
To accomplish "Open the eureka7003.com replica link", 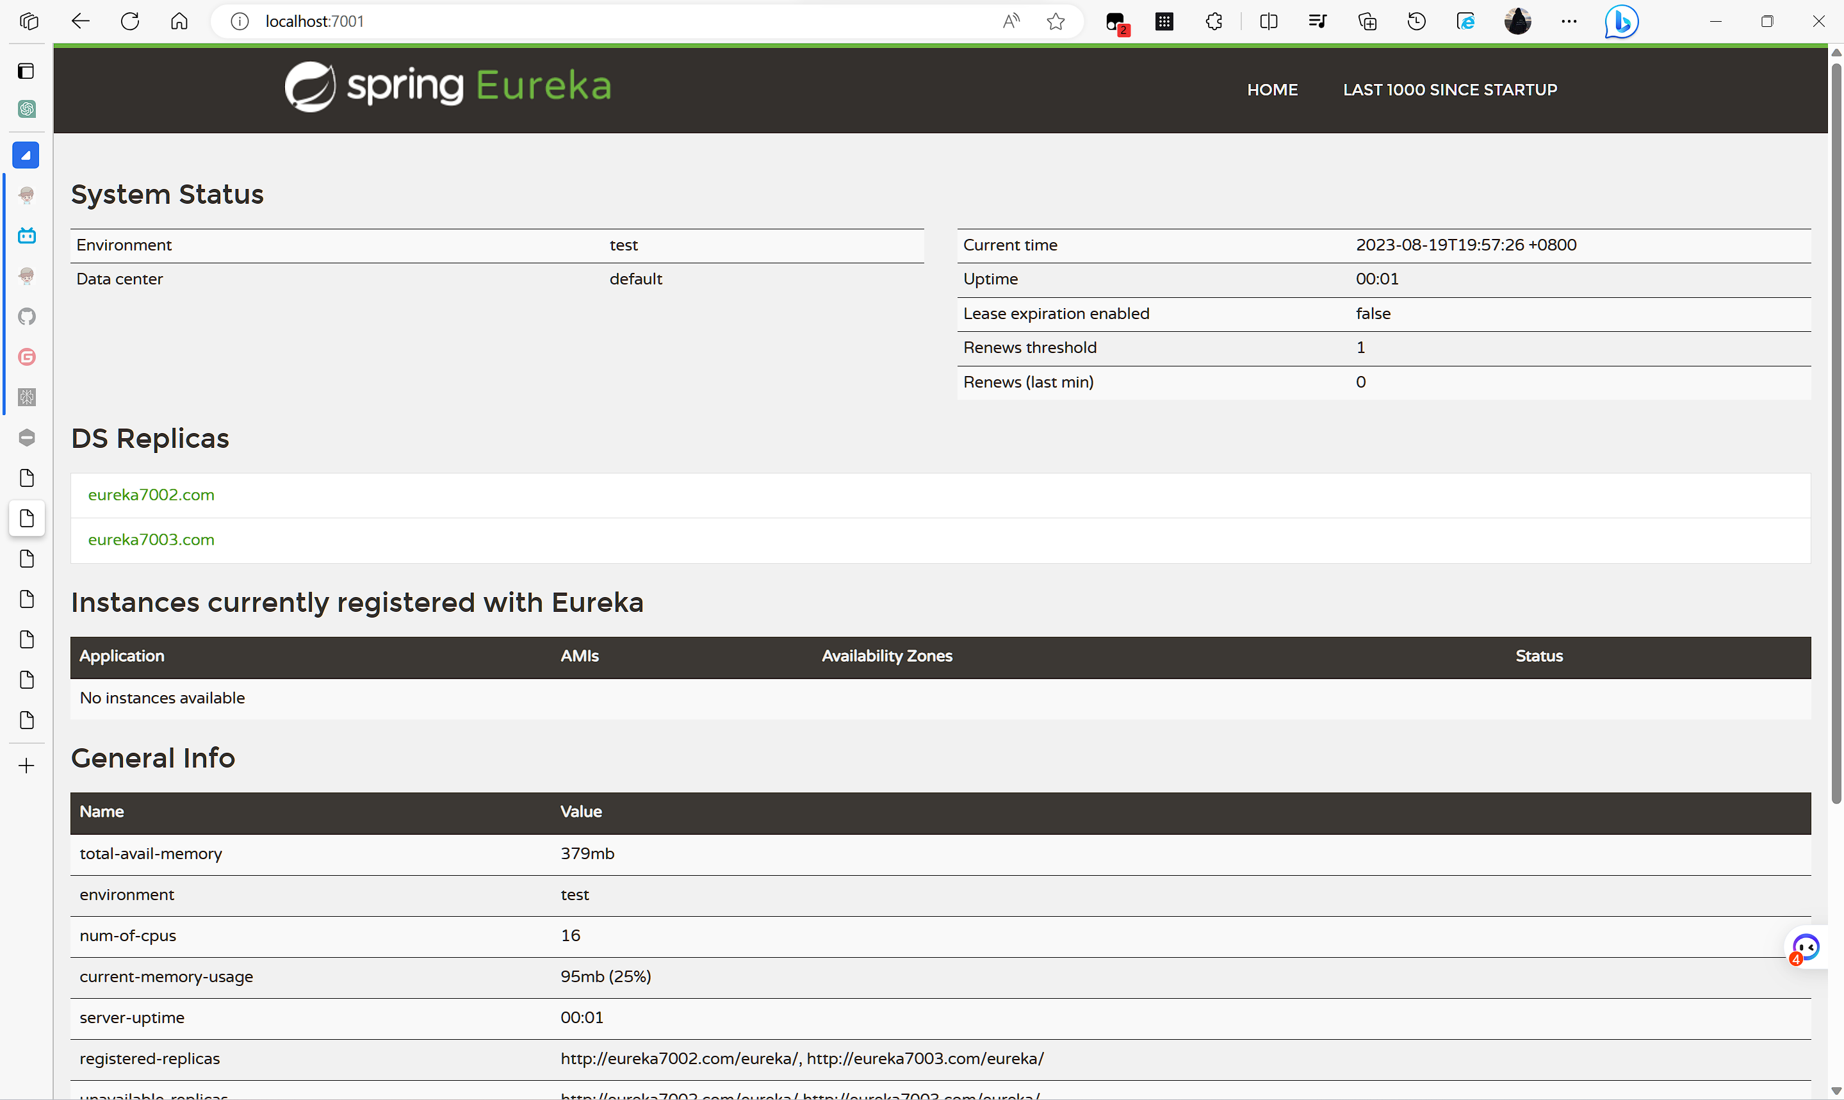I will 151,539.
